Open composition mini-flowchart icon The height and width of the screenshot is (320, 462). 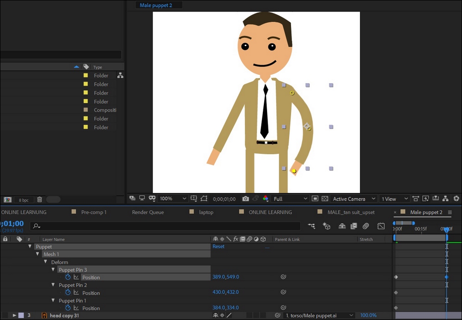tap(311, 226)
